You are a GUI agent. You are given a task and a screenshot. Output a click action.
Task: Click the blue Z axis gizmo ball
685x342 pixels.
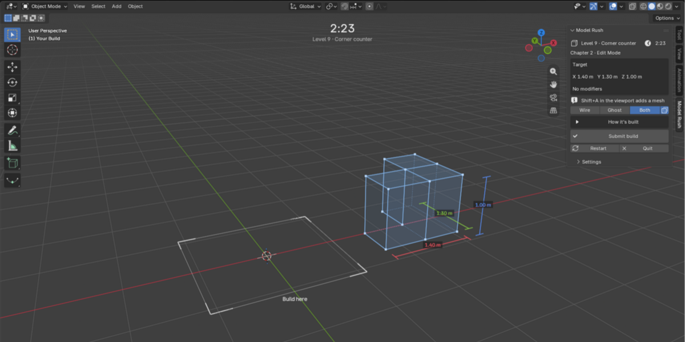[541, 33]
